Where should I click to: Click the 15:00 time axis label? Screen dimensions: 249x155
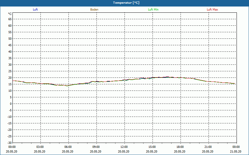pyautogui.click(x=152, y=147)
